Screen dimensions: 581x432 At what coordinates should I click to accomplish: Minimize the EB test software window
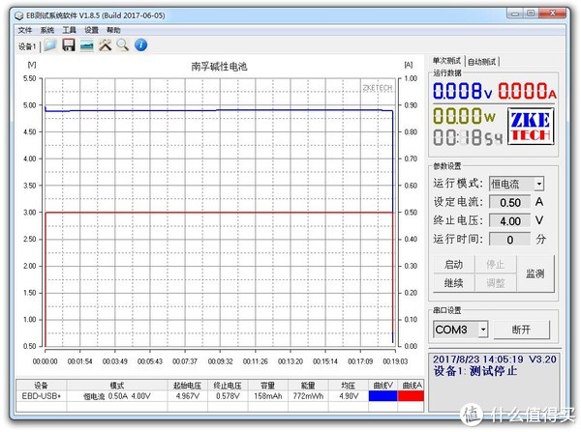pyautogui.click(x=515, y=14)
